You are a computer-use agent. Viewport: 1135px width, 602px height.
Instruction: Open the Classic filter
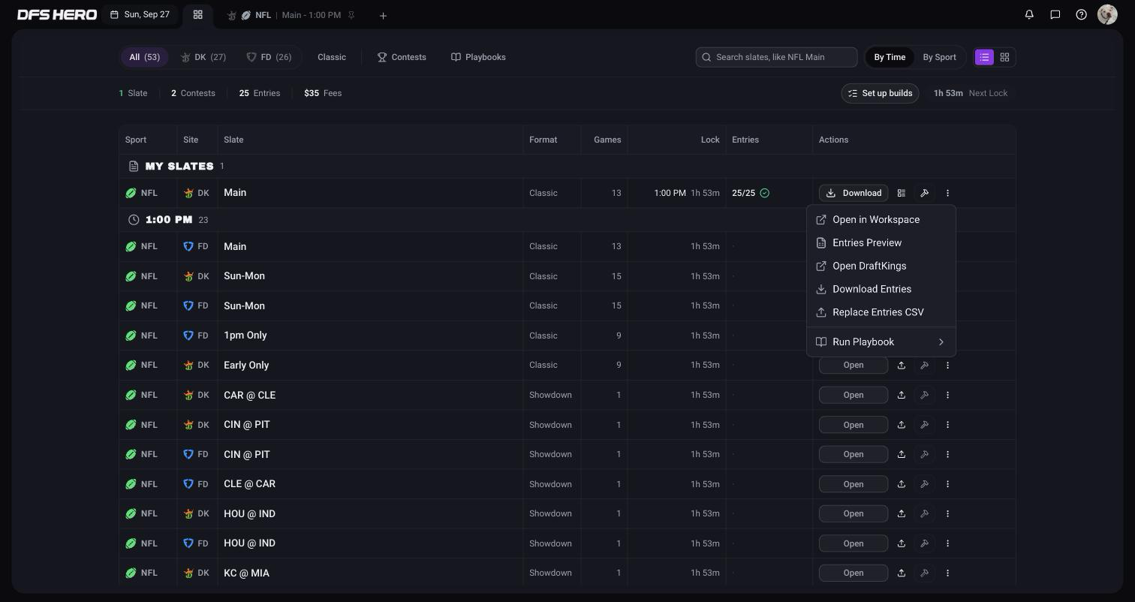coord(332,57)
